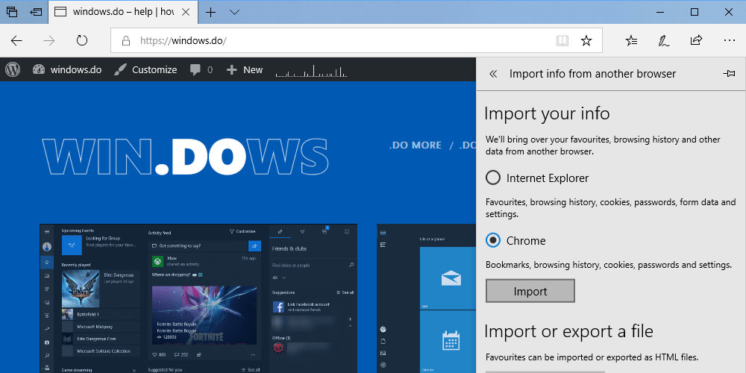746x373 pixels.
Task: Share this page icon
Action: point(696,40)
